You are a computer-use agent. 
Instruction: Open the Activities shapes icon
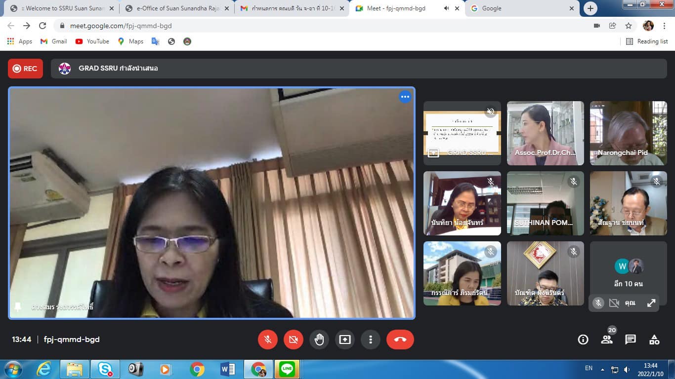click(x=654, y=340)
